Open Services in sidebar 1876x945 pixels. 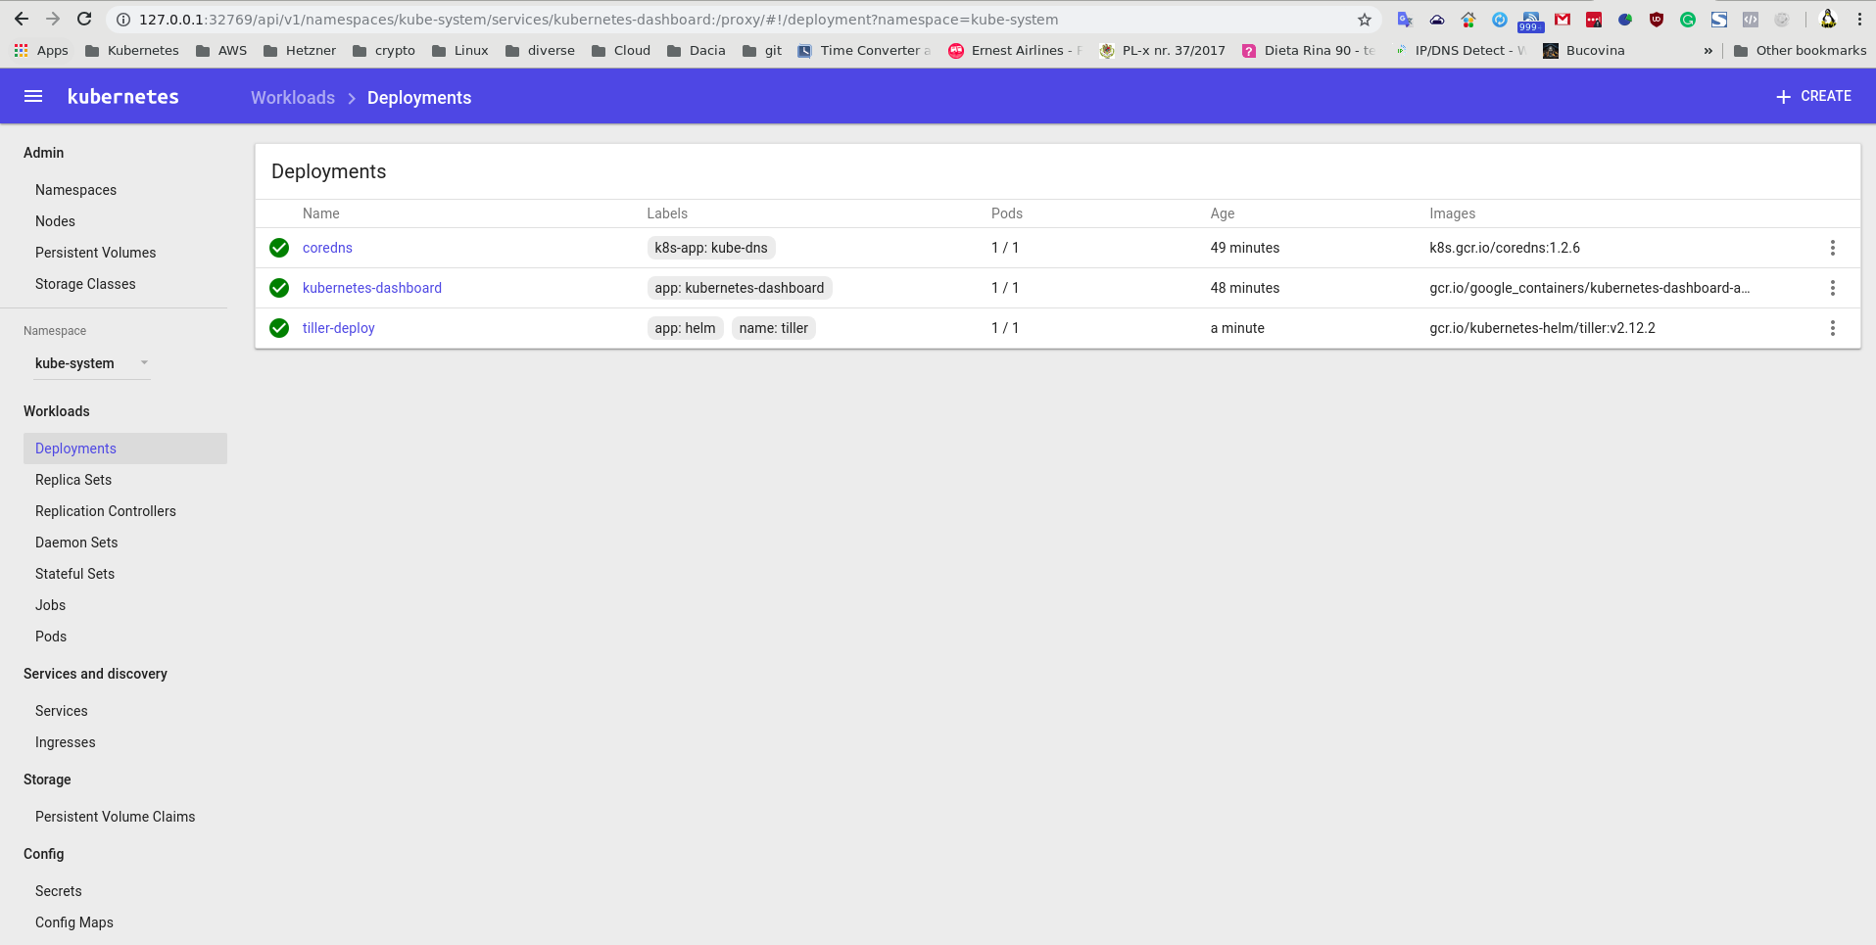click(x=62, y=711)
